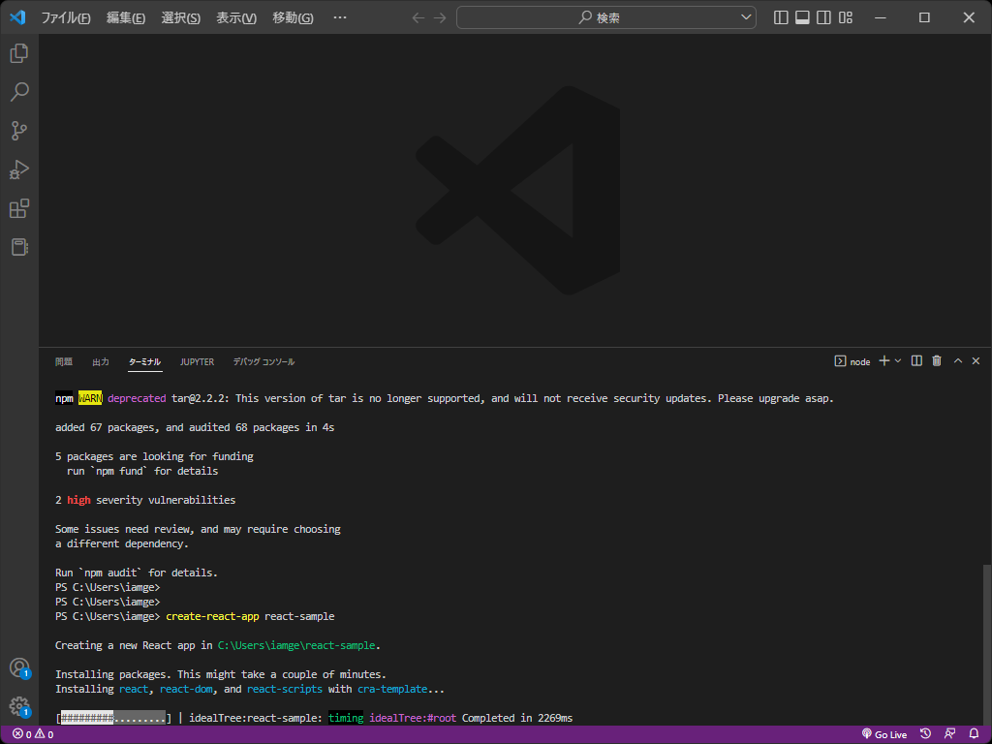The image size is (992, 744).
Task: Minimize the VS Code window
Action: [x=880, y=17]
